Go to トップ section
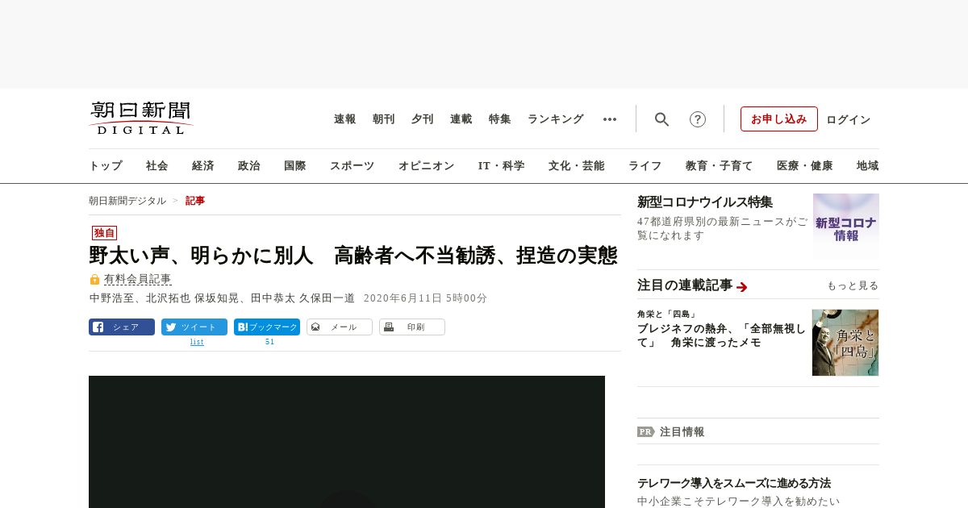Image resolution: width=968 pixels, height=508 pixels. click(106, 165)
